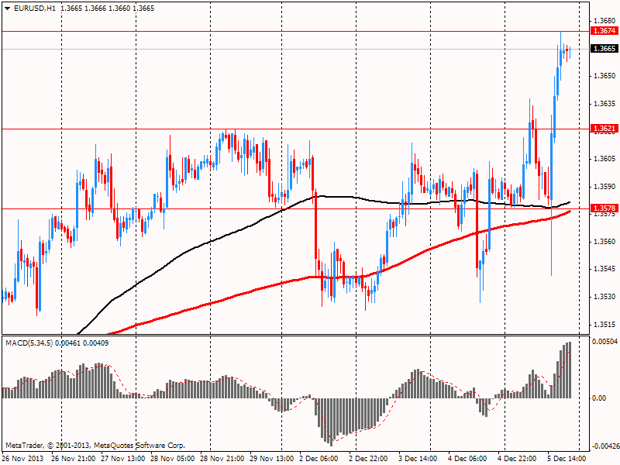Click the 29 Nov 13:00 time label
This screenshot has width=620, height=465.
[272, 459]
